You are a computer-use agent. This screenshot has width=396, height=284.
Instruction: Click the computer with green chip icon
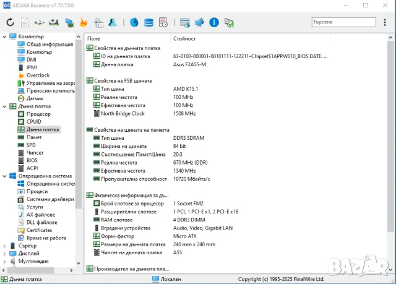[69, 22]
